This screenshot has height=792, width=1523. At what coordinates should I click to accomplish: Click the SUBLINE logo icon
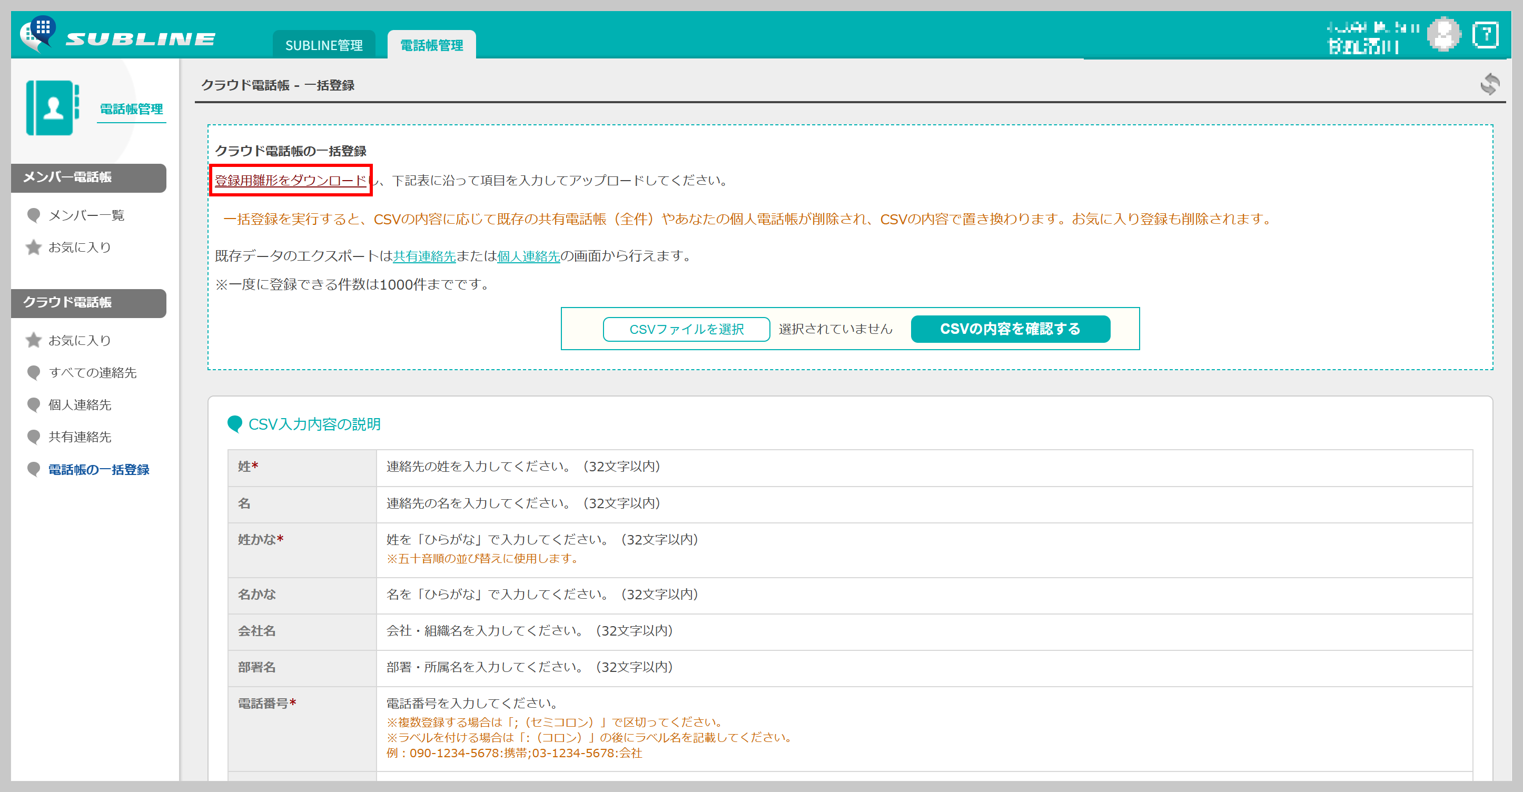(39, 34)
